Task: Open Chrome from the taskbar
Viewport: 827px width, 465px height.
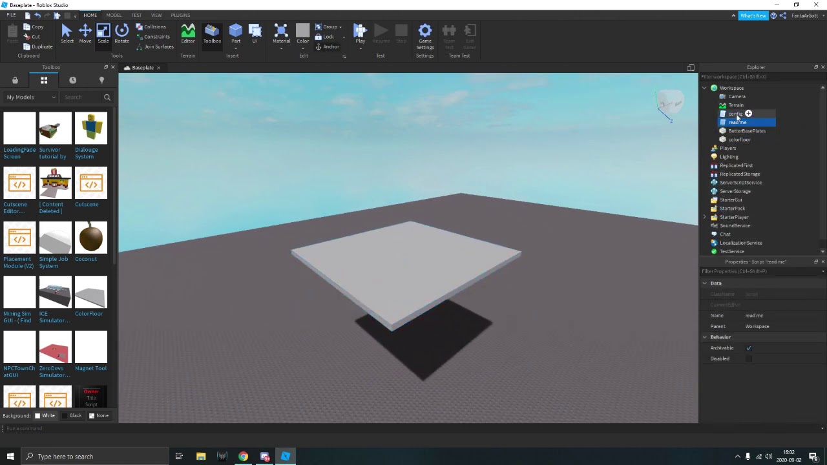Action: (243, 457)
